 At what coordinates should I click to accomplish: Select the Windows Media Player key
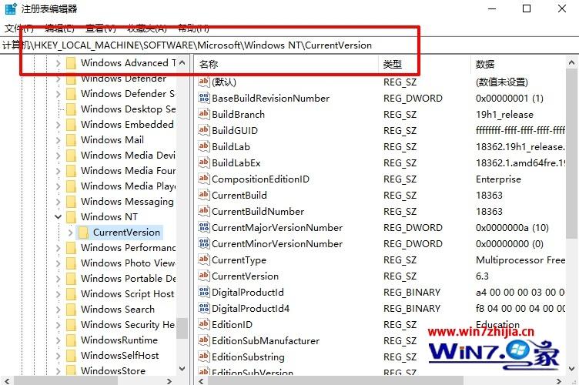tap(128, 186)
